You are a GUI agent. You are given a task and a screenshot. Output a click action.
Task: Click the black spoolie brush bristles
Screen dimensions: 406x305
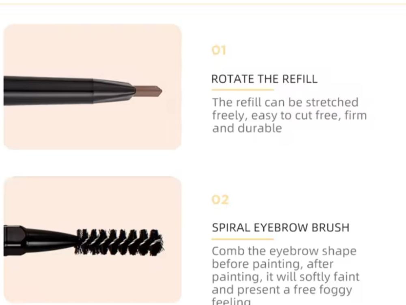click(119, 242)
